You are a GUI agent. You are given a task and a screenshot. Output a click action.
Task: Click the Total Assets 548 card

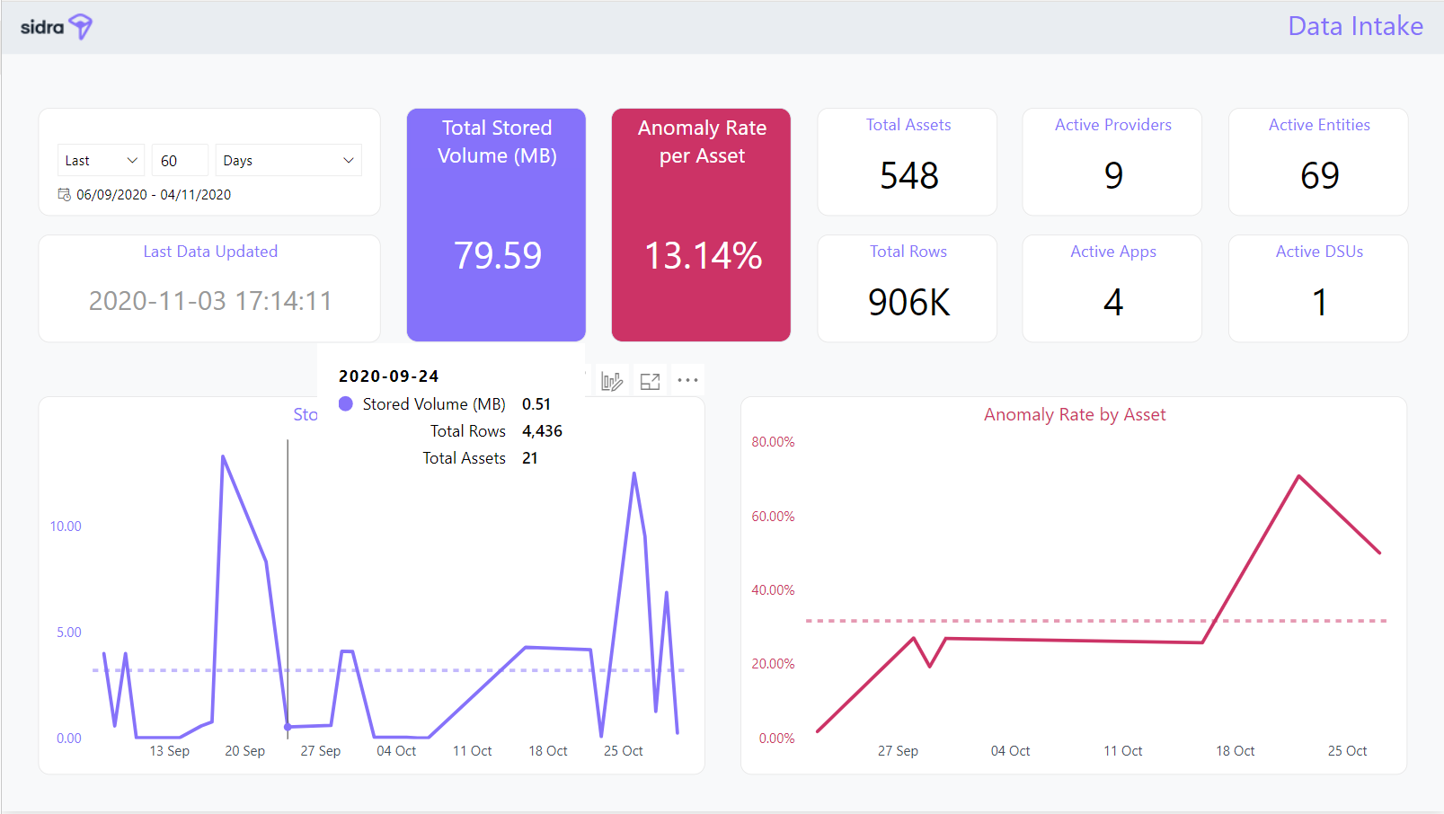908,163
